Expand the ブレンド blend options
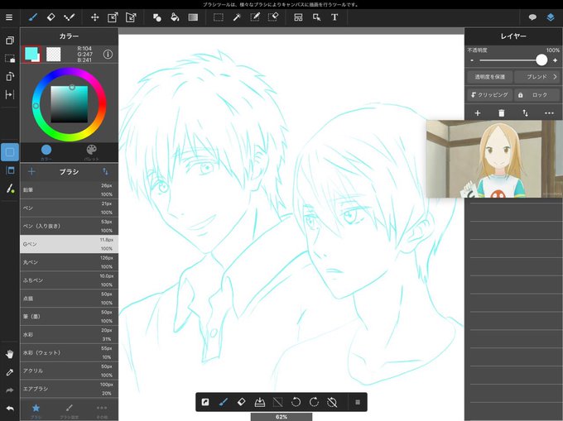Viewport: 563px width, 421px height. (537, 77)
